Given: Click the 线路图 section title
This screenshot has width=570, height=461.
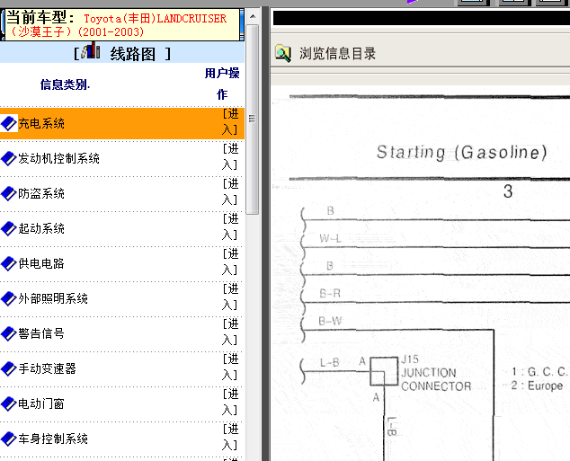Looking at the screenshot, I should (x=133, y=54).
